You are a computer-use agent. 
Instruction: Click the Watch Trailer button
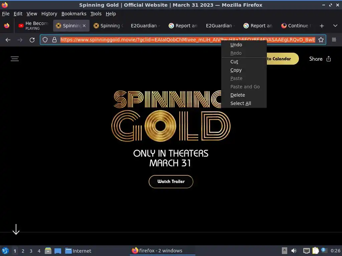click(171, 182)
